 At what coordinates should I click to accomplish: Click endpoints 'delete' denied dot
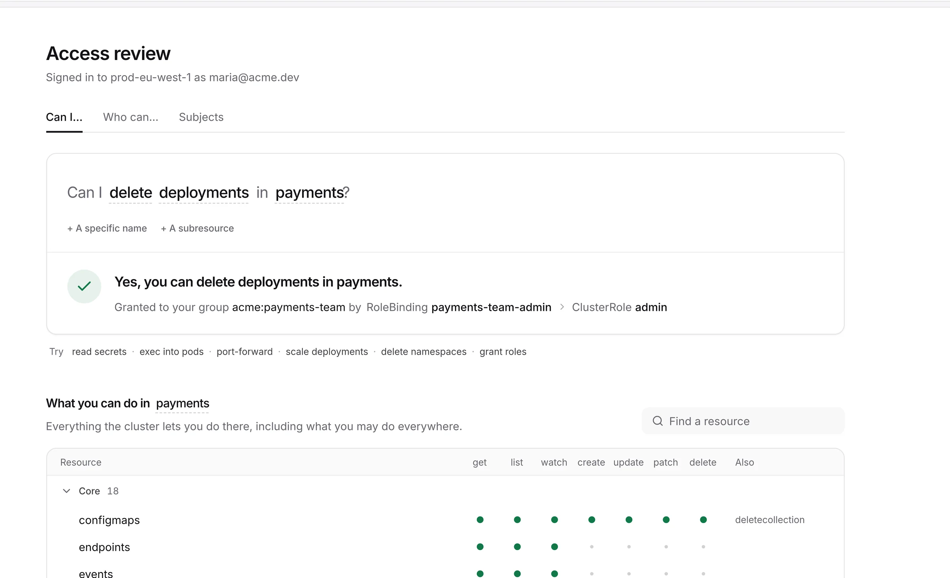point(703,547)
